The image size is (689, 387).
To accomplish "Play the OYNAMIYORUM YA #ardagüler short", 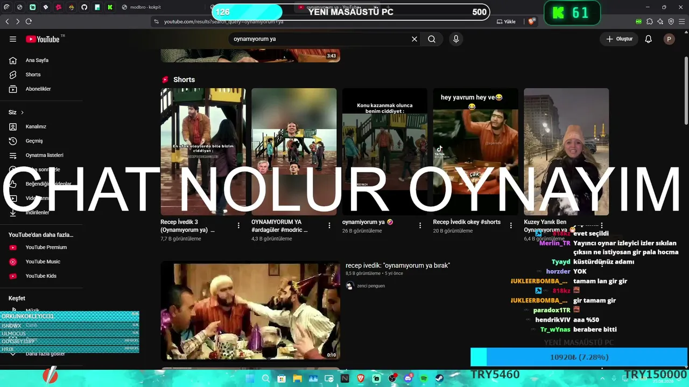I will (294, 152).
